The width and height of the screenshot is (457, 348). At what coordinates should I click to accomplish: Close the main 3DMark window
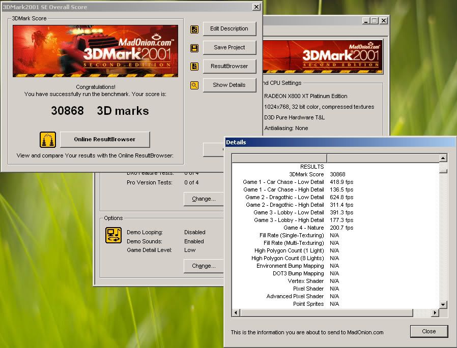tap(384, 21)
